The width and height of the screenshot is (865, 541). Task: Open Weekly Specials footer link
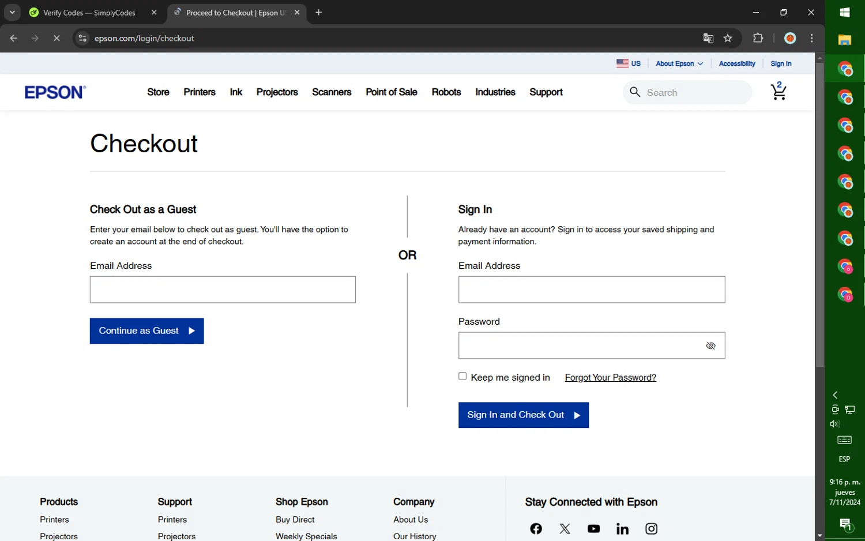point(306,536)
